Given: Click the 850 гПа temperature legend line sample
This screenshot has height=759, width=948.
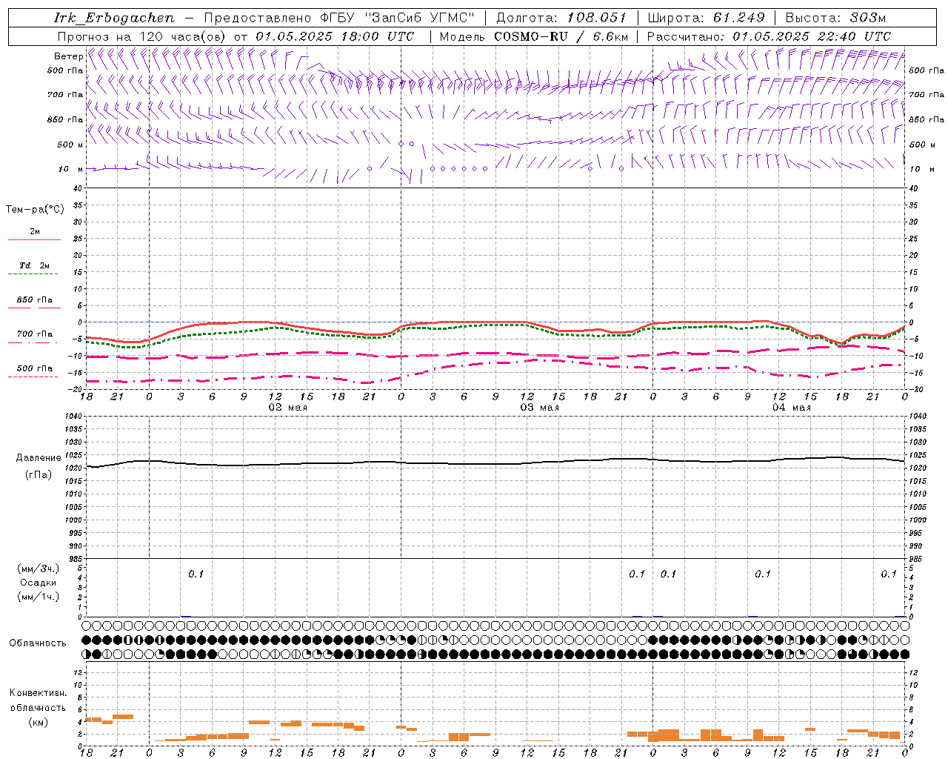Looking at the screenshot, I should (x=34, y=307).
